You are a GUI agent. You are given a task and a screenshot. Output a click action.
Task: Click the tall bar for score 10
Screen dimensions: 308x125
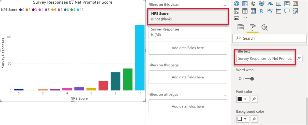coord(140,58)
